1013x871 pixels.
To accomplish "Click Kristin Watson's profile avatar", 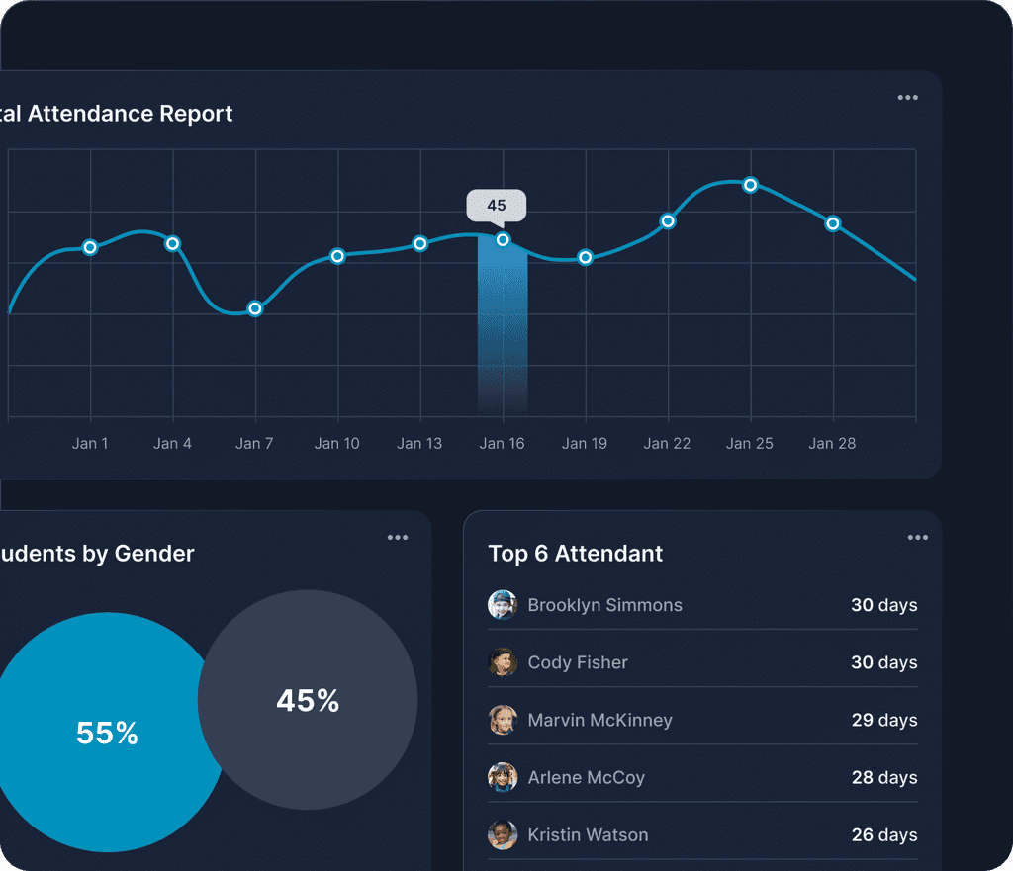I will click(502, 834).
